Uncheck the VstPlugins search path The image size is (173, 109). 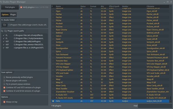click(x=4, y=41)
